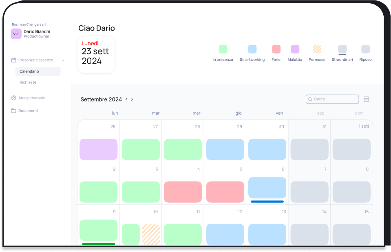Open the Settembre 2024 month selector
This screenshot has width=391, height=252.
101,99
